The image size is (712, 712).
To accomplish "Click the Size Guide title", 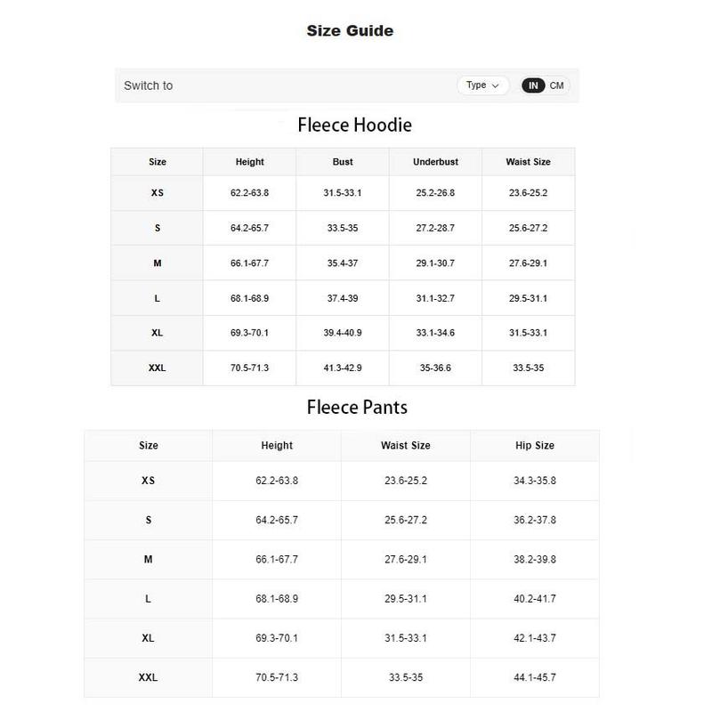I will point(350,31).
